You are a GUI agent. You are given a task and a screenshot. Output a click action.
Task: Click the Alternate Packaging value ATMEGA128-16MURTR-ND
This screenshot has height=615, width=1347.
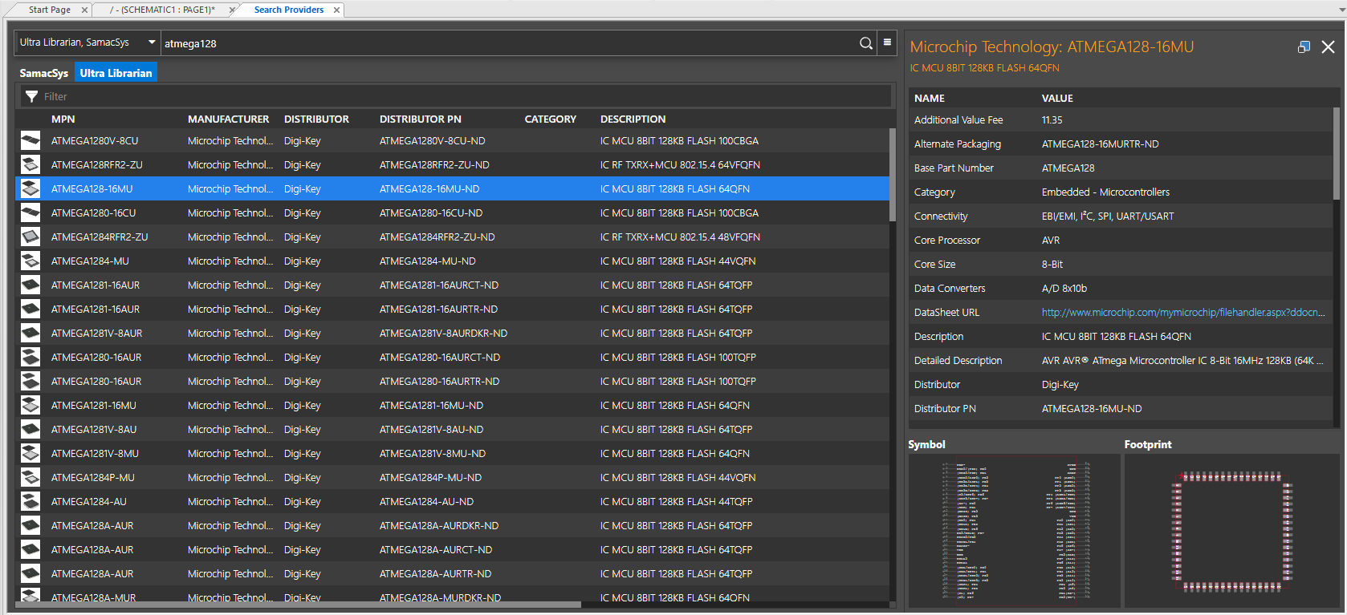point(1100,144)
